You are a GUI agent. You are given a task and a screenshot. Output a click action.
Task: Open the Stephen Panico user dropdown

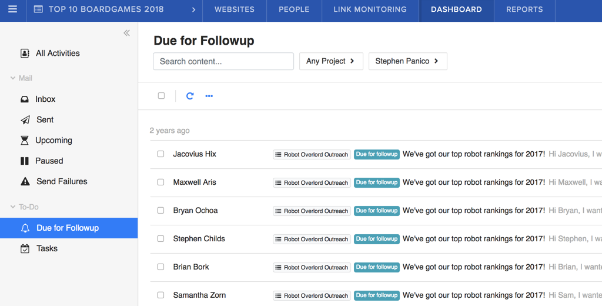click(407, 61)
